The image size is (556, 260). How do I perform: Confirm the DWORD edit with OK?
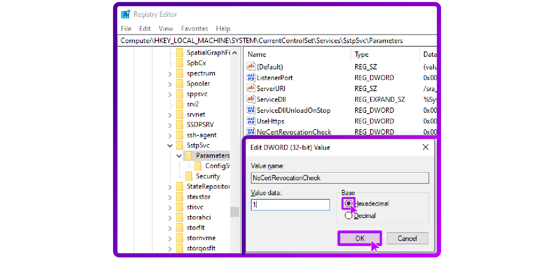click(360, 238)
